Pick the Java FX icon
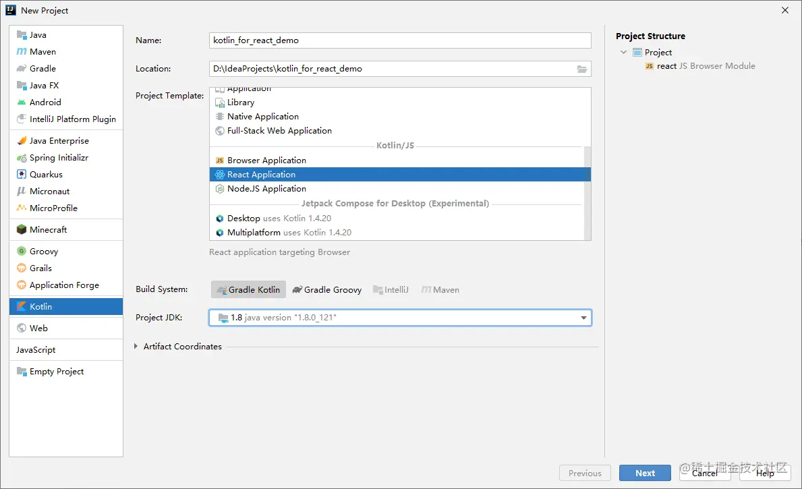Viewport: 802px width, 489px height. [x=22, y=86]
